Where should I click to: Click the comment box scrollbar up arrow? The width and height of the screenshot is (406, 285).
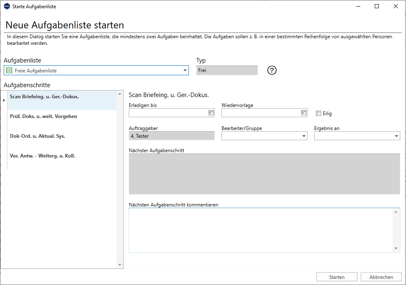coord(396,212)
